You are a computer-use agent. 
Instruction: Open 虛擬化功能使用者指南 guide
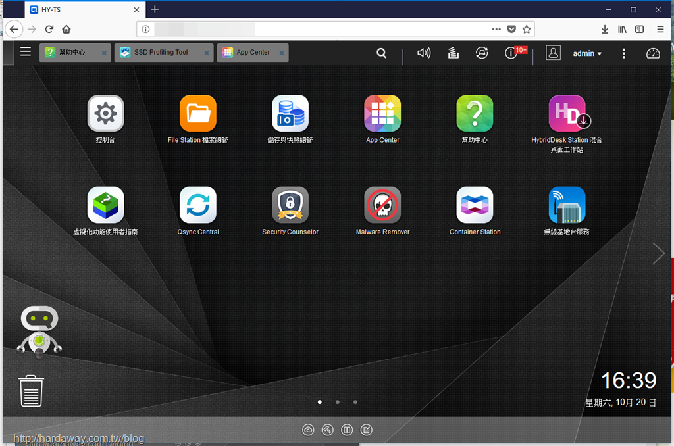tap(106, 205)
